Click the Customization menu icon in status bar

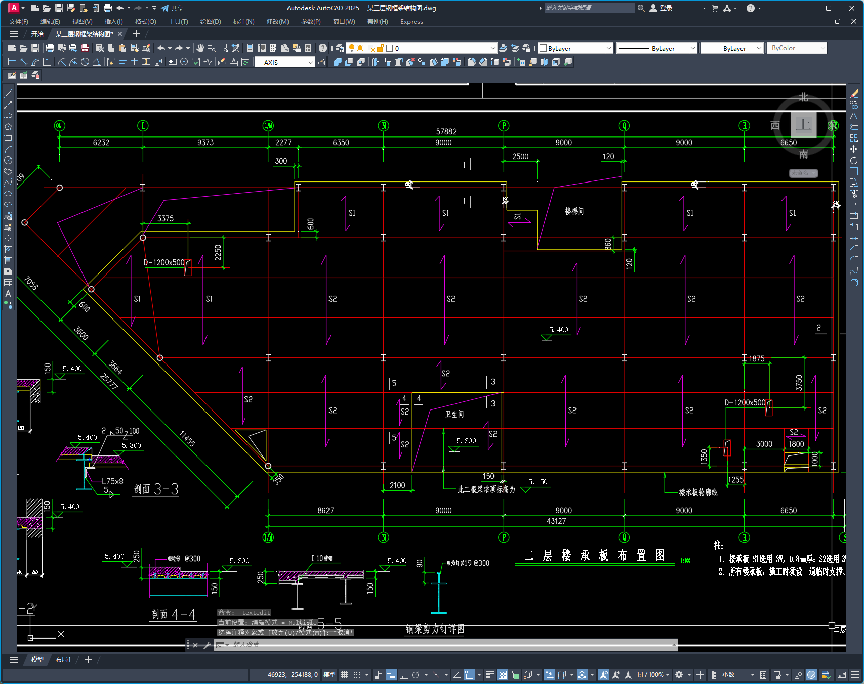coord(855,675)
